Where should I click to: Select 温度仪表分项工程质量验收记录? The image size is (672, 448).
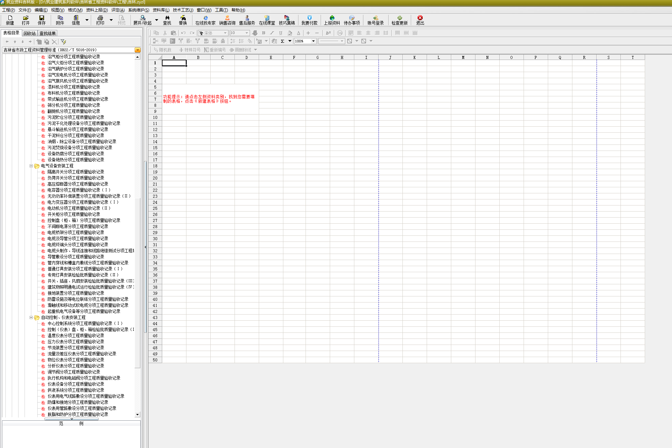tap(76, 335)
